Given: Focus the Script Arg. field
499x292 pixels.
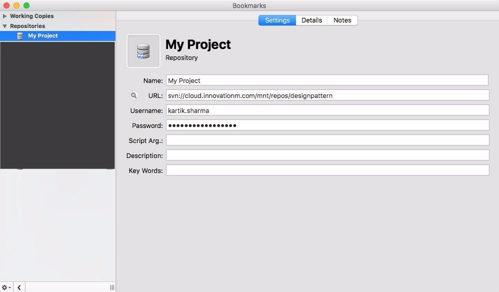Looking at the screenshot, I should pyautogui.click(x=327, y=140).
